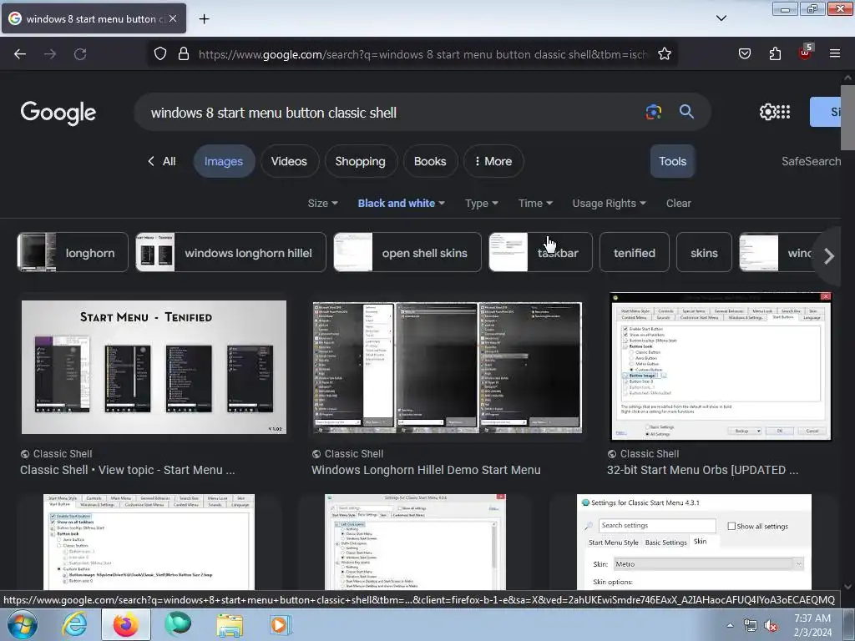The height and width of the screenshot is (641, 855).
Task: Click the page vertical scrollbar thumb
Action: [x=847, y=117]
